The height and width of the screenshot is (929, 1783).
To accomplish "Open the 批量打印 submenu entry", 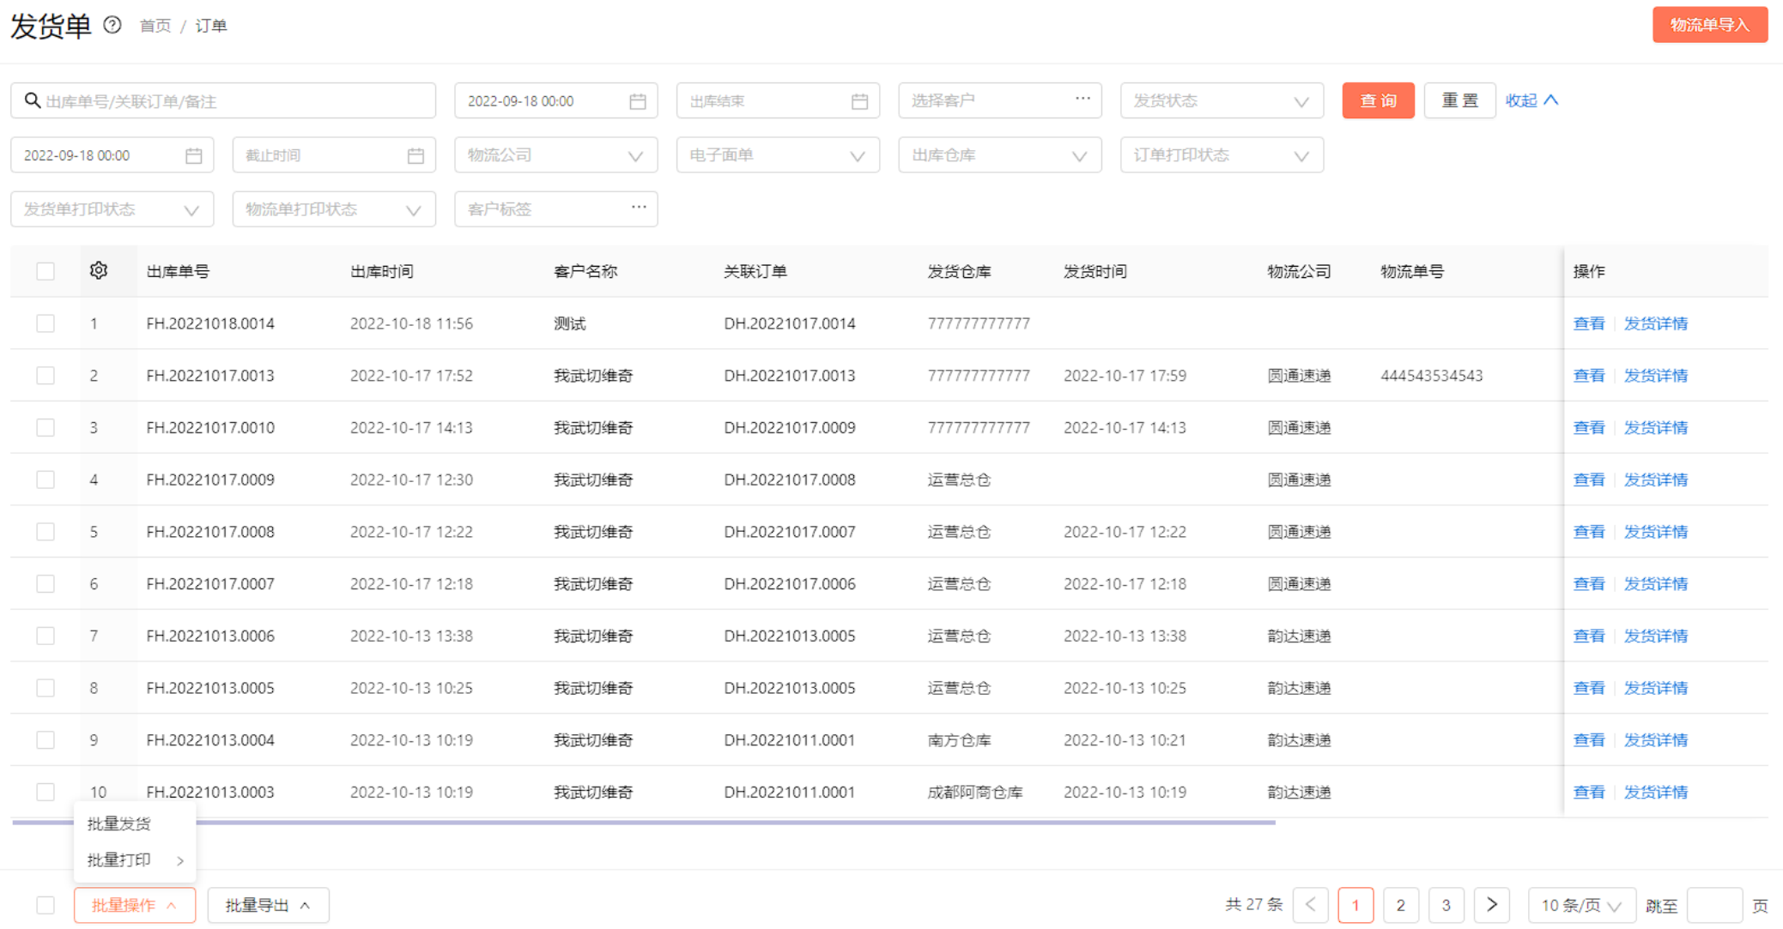I will 136,860.
